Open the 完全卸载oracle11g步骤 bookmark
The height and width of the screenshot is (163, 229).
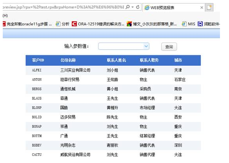click(27, 24)
